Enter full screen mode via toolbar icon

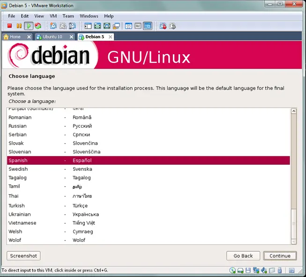(x=97, y=26)
